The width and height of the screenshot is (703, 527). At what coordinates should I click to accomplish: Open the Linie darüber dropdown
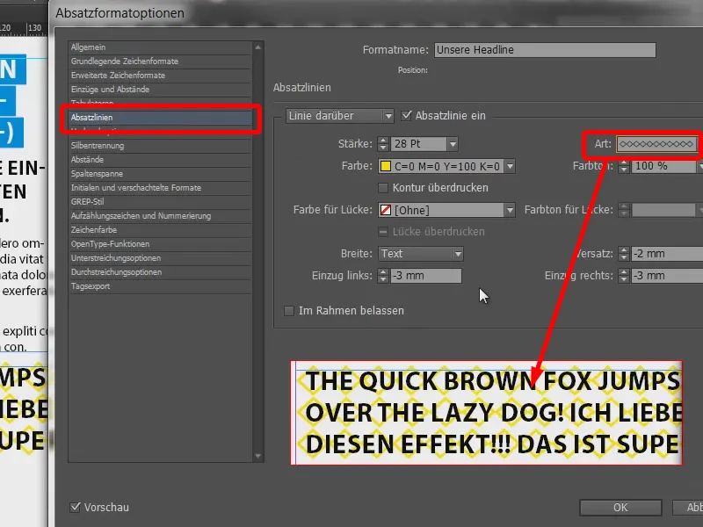tap(339, 116)
